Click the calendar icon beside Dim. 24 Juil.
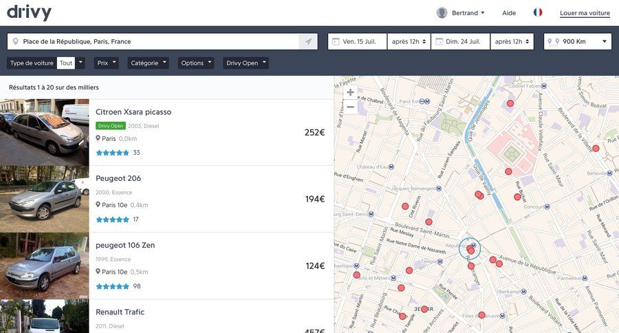This screenshot has height=333, width=619. pos(439,41)
